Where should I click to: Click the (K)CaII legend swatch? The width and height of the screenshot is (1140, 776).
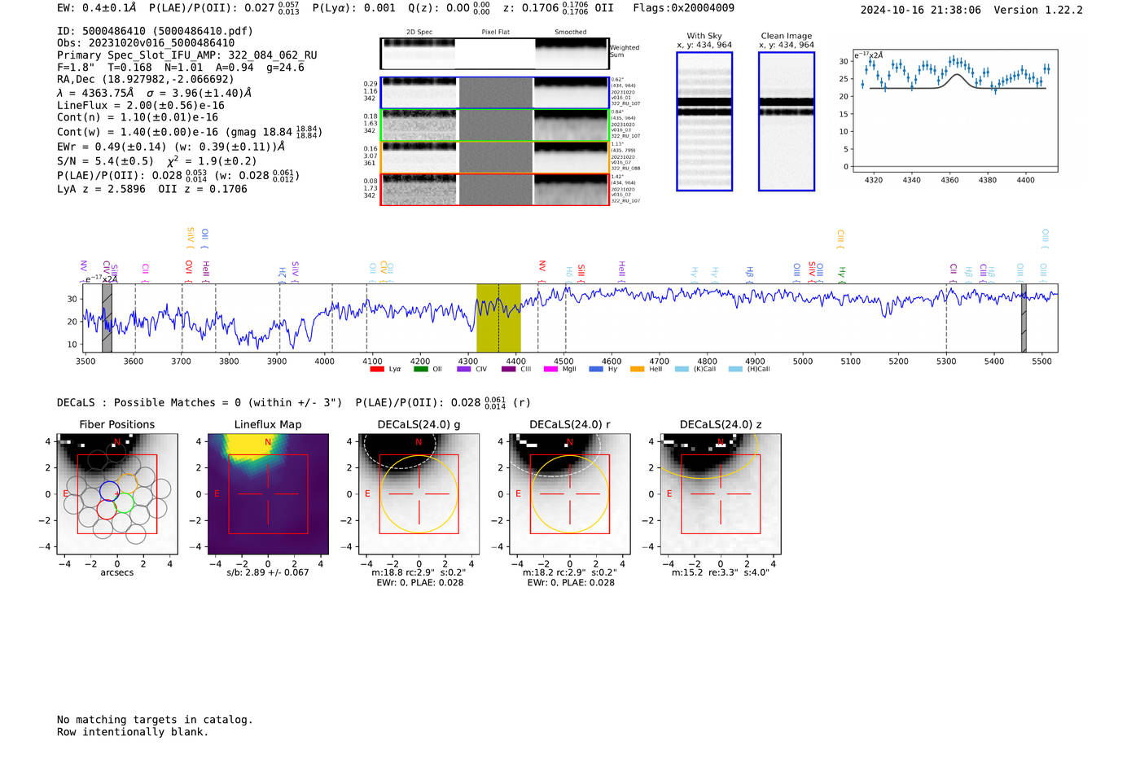coord(682,369)
